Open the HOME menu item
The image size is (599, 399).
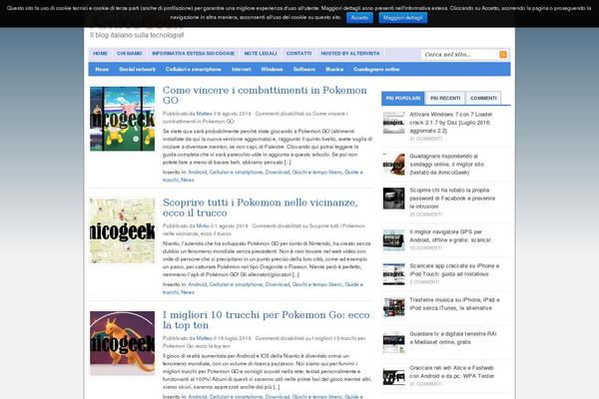[x=100, y=54]
